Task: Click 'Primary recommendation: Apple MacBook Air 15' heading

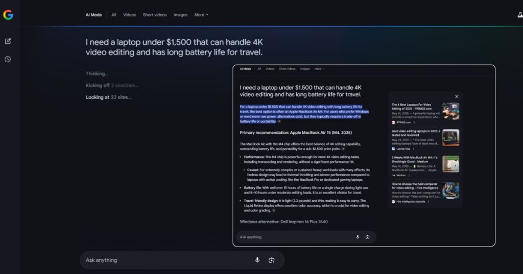Action: 296,132
